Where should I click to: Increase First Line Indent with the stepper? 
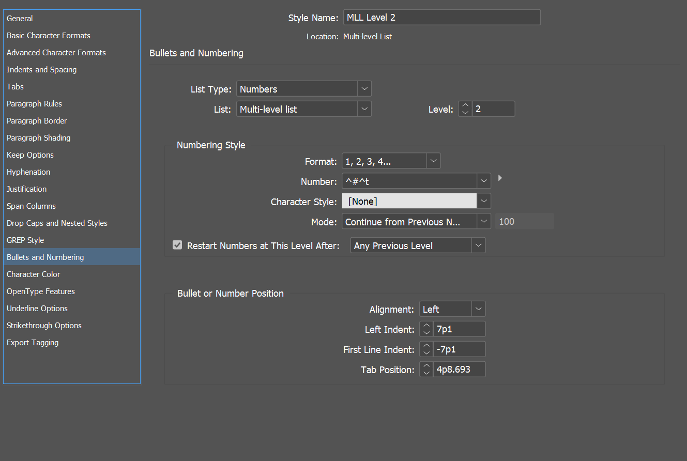[425, 346]
